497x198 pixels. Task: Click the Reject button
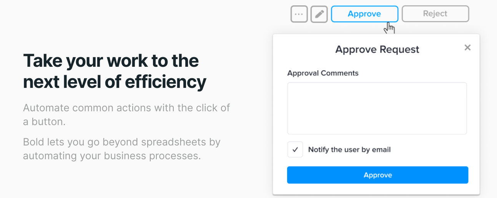435,14
